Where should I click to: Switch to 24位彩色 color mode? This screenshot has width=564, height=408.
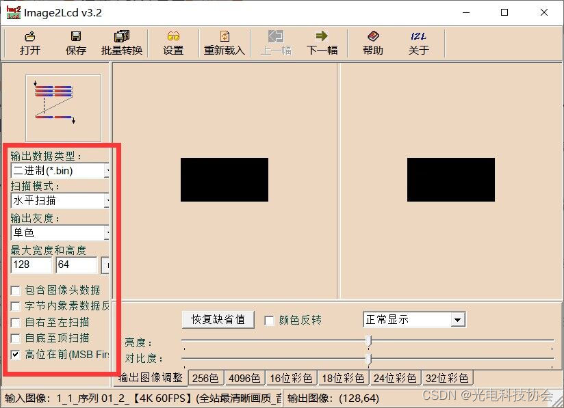[395, 377]
